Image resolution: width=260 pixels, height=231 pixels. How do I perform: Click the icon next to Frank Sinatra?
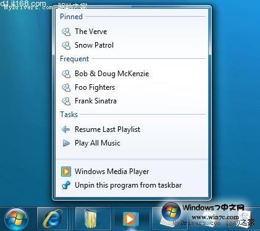coord(66,101)
